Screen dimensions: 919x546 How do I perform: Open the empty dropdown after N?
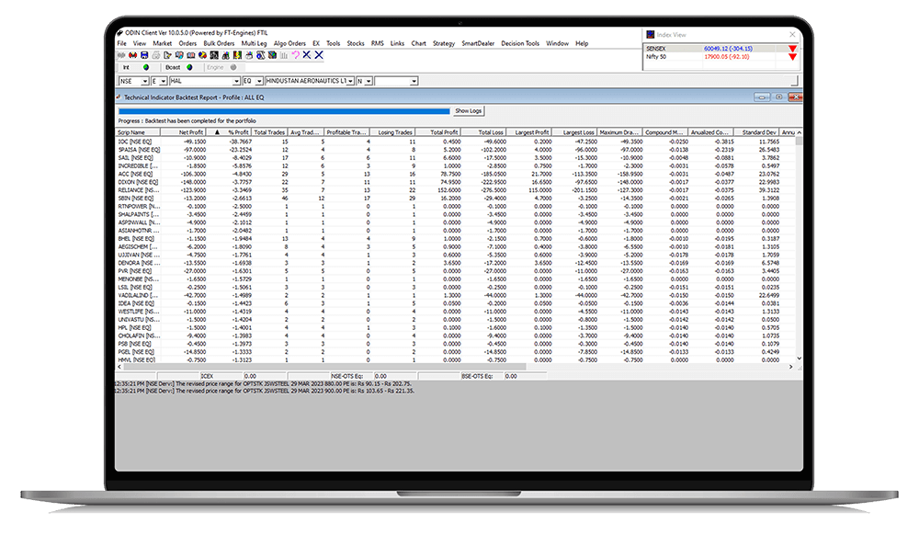click(414, 82)
